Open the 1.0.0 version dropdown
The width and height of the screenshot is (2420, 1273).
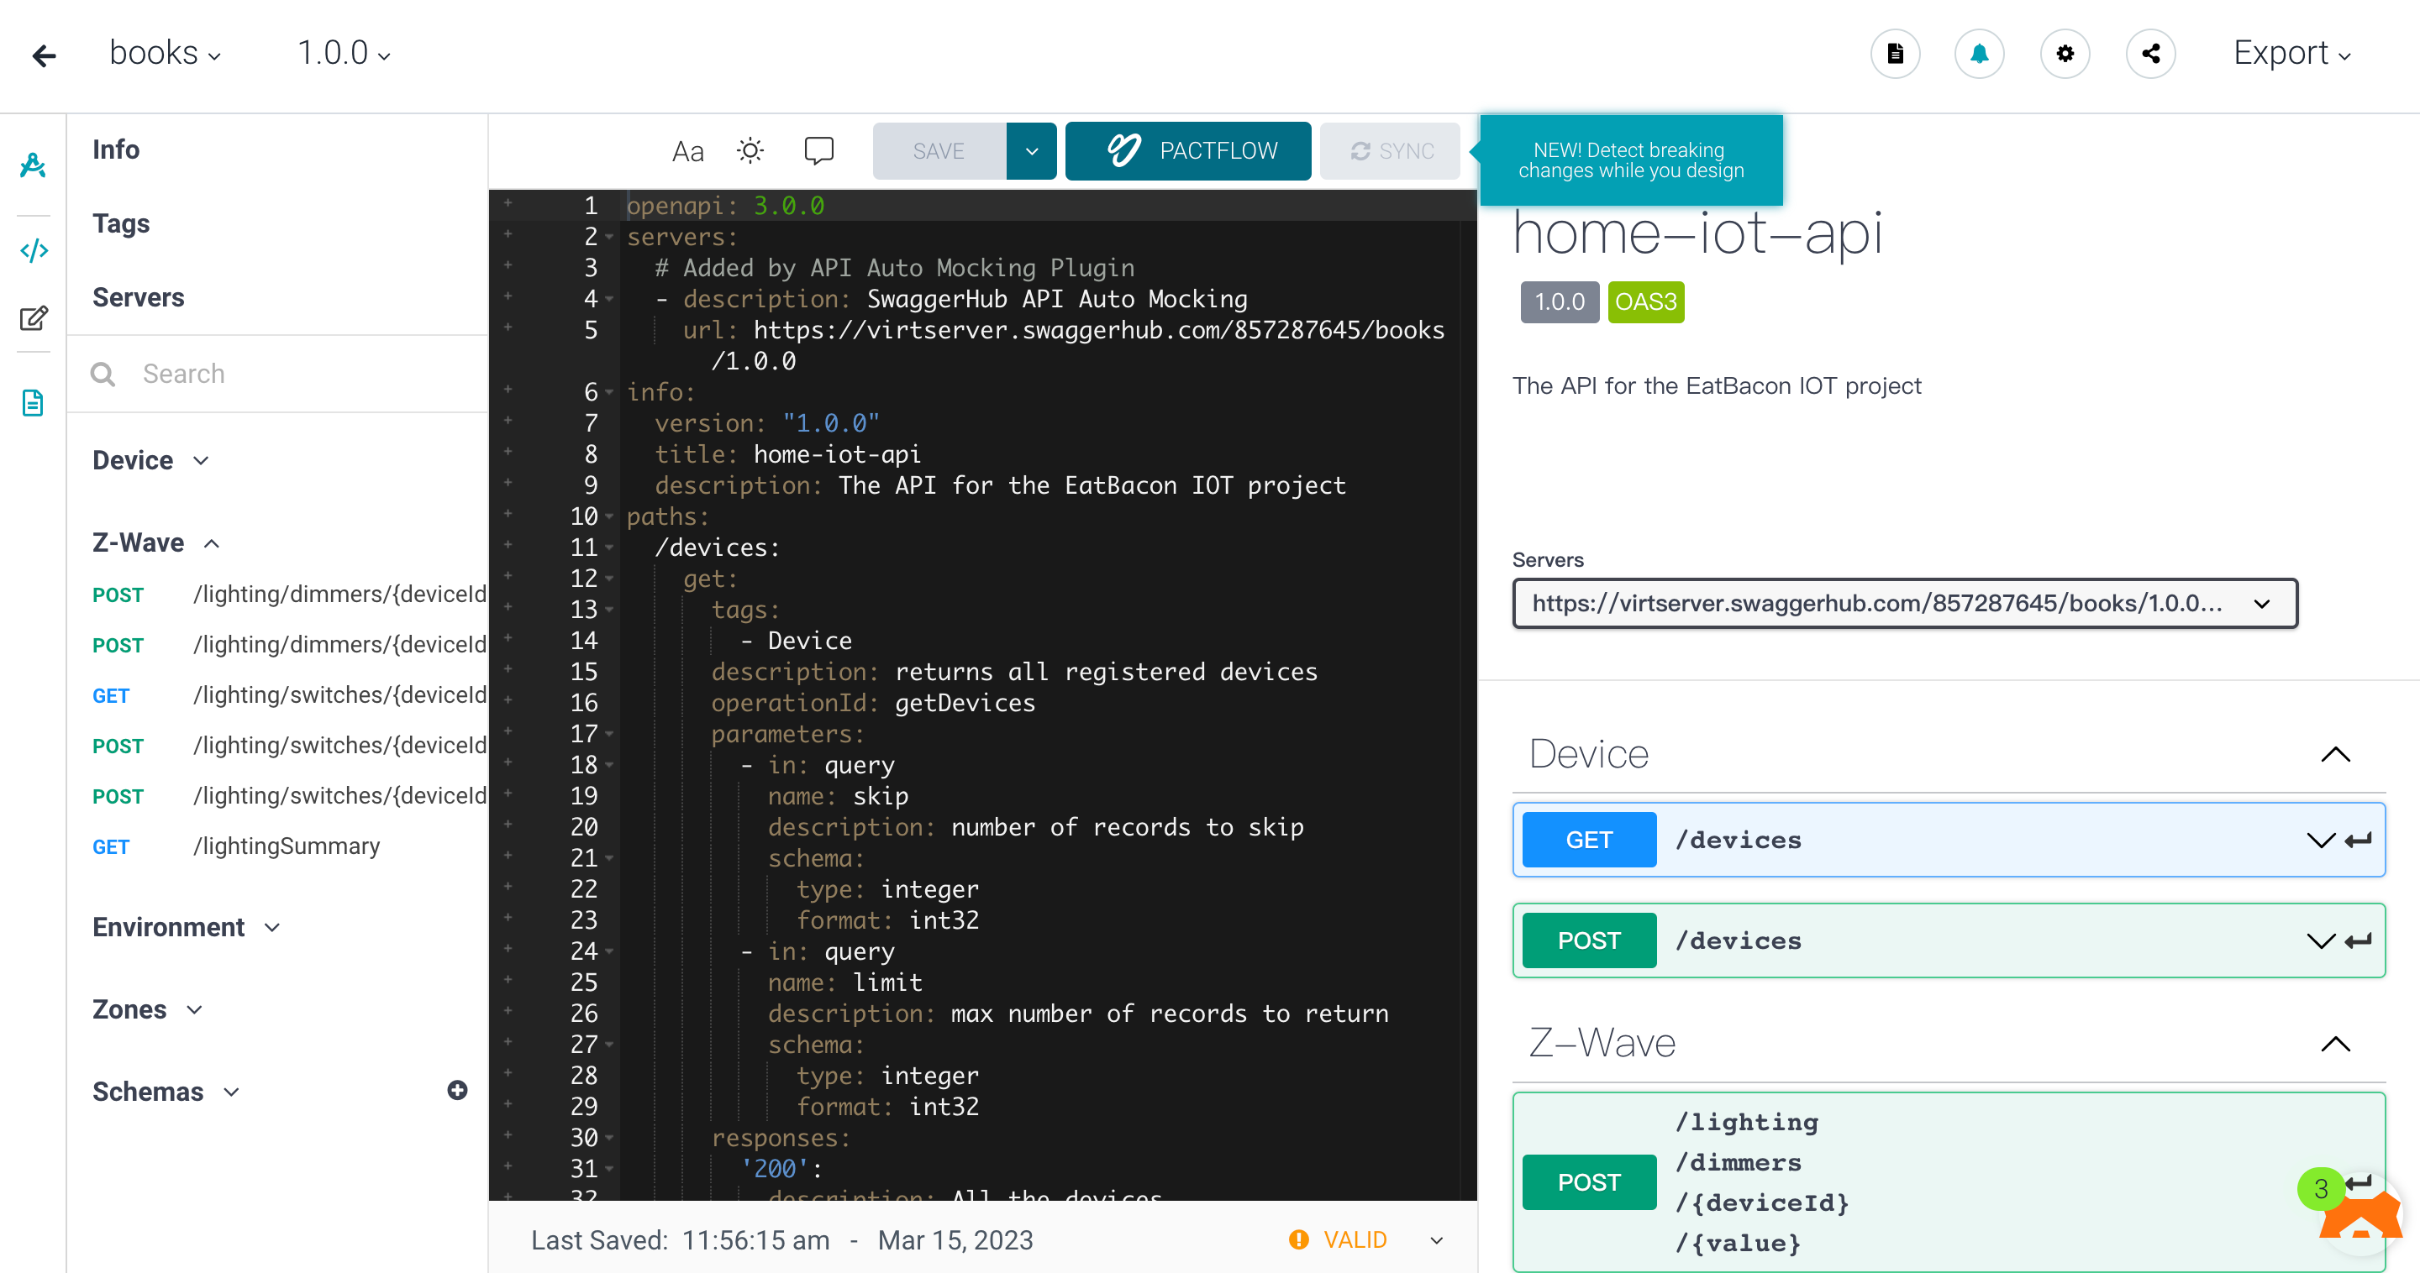[344, 54]
